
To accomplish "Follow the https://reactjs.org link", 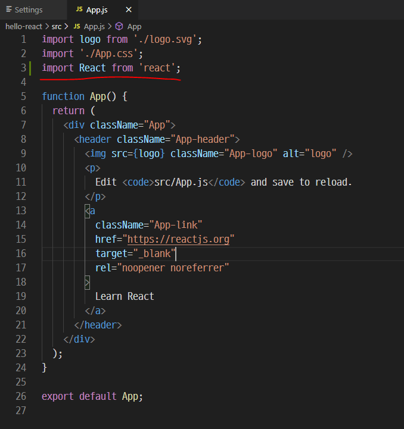I will pos(178,239).
